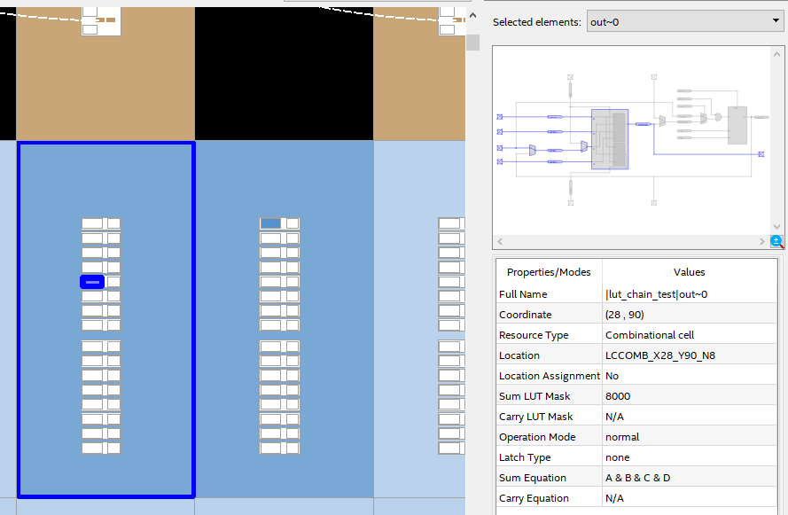This screenshot has height=515, width=788.
Task: Click the schematic preview thumbnail of out~0
Action: tap(631, 140)
